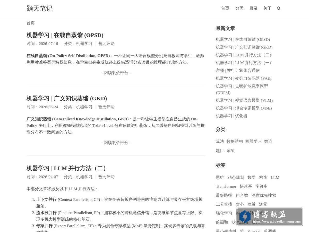The height and width of the screenshot is (232, 309).
Task: Open sidebar article 广义知识蒸馏 (GKD)
Action: (244, 47)
